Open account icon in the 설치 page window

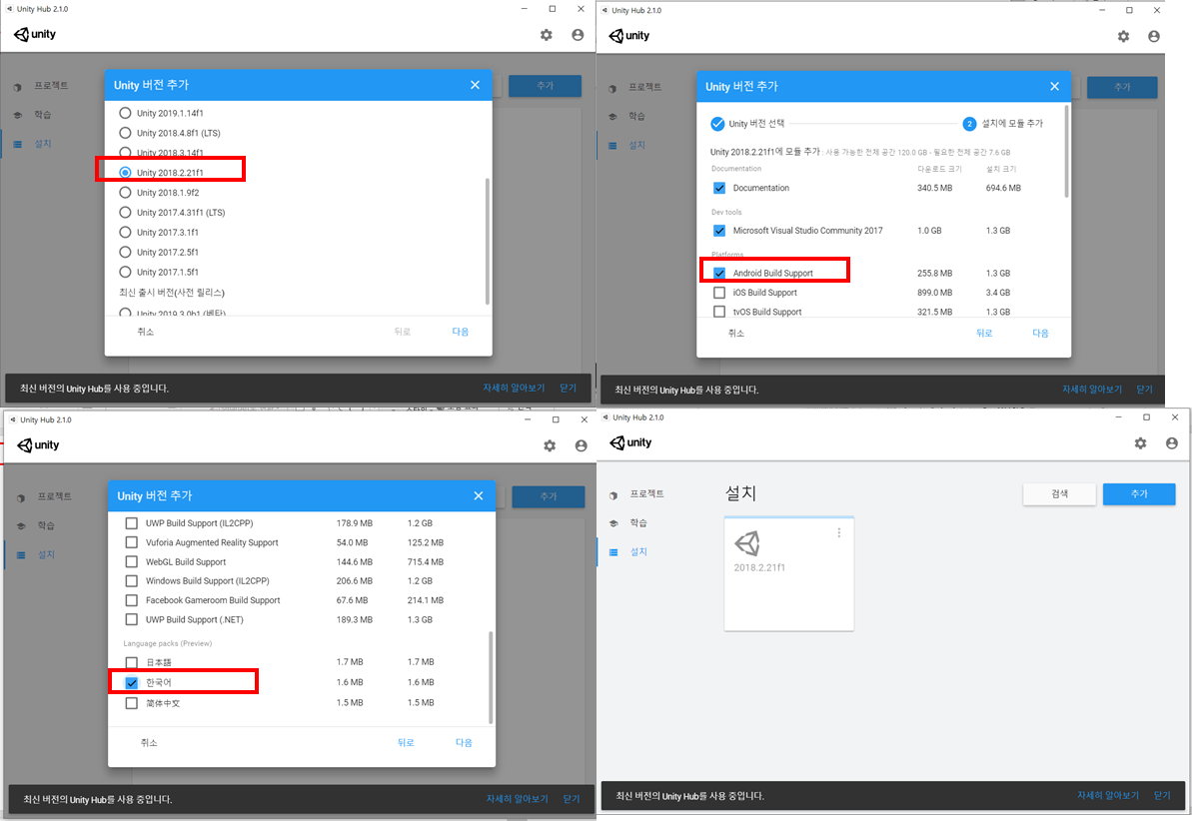[1171, 443]
